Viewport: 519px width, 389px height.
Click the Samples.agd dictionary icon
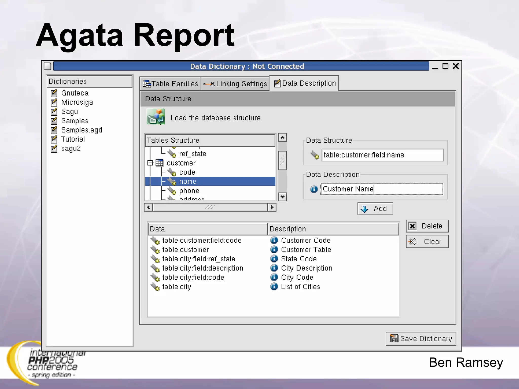54,130
